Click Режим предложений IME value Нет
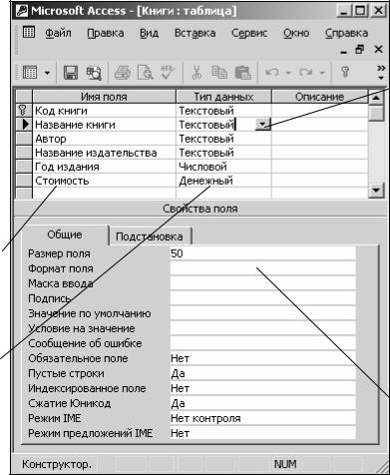 tap(262, 433)
